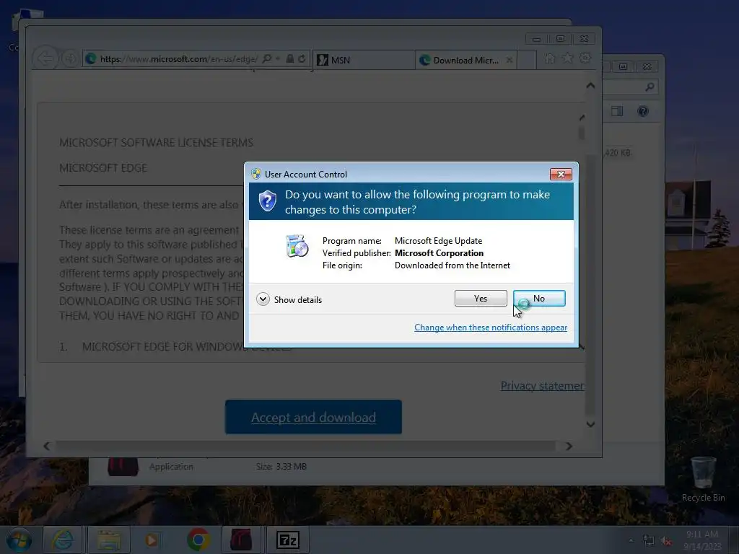
Task: Click Explorer window search magnifier icon
Action: [x=650, y=87]
